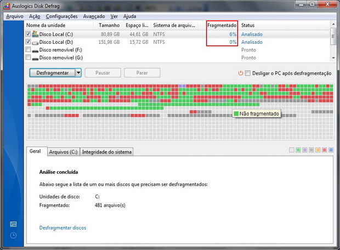The width and height of the screenshot is (340, 250).
Task: Open the Ajuda menu
Action: tap(129, 16)
